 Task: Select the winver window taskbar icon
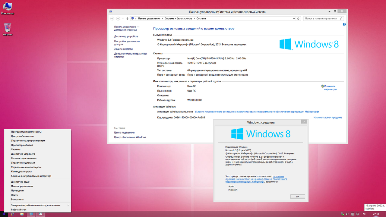coord(40,214)
